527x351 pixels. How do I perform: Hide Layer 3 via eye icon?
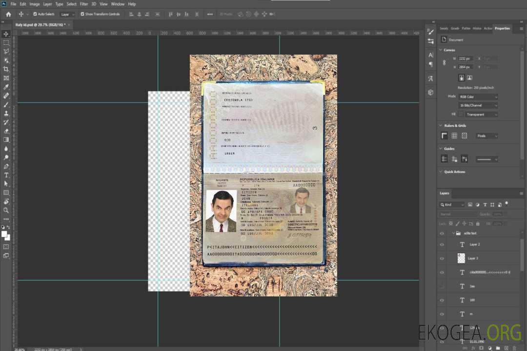[442, 258]
